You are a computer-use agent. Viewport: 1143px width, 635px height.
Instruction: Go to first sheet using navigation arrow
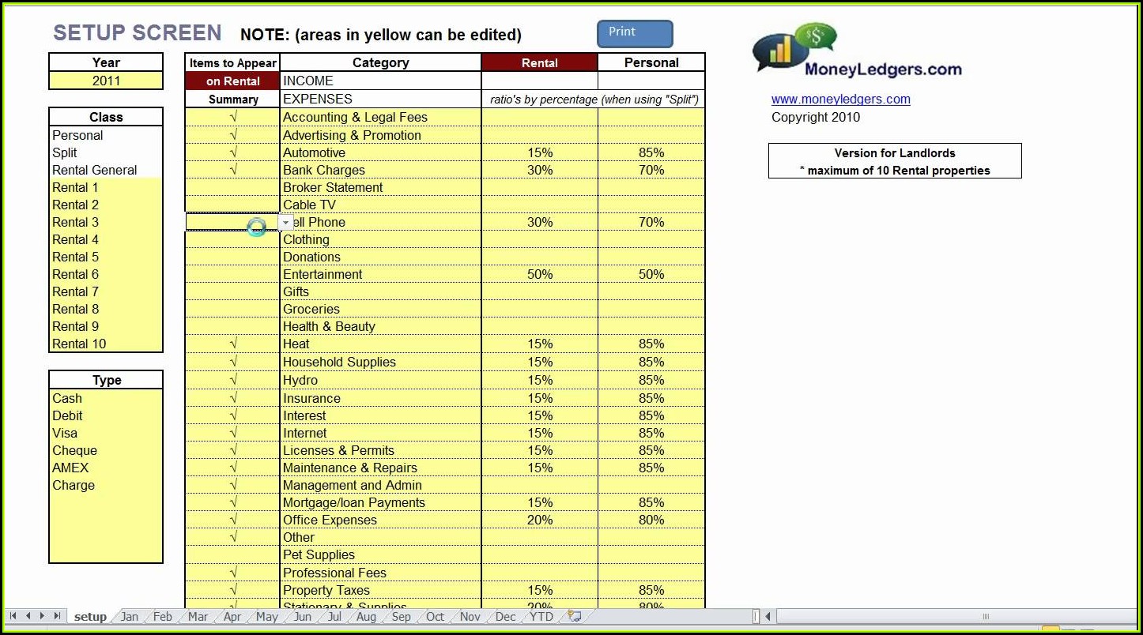coord(13,616)
